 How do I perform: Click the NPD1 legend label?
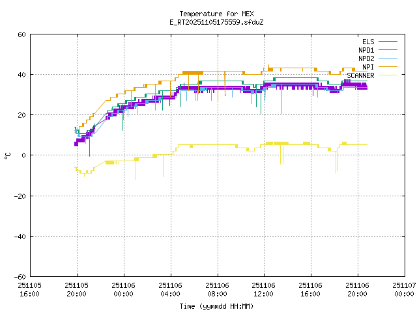[x=366, y=50]
